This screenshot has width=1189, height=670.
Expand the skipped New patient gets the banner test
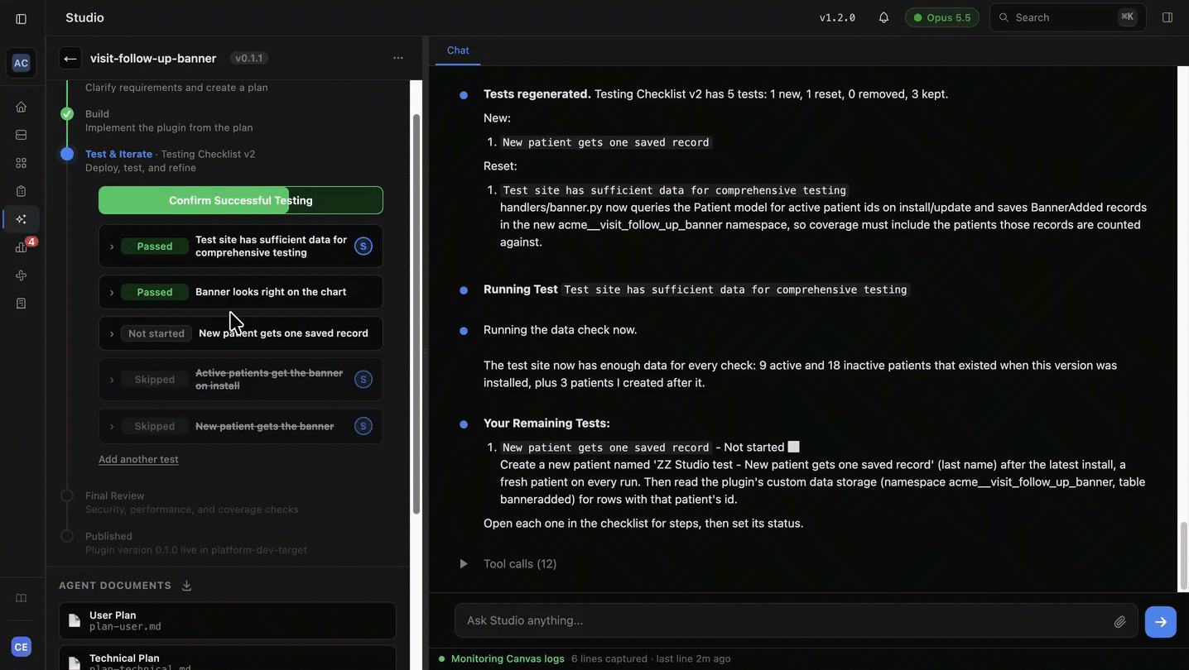pyautogui.click(x=112, y=426)
